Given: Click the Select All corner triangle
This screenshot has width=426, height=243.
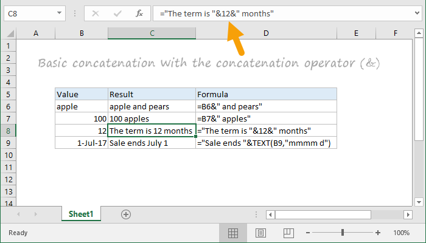Looking at the screenshot, I should (9, 33).
